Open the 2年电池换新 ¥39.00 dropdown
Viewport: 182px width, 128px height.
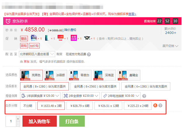pos(121,96)
